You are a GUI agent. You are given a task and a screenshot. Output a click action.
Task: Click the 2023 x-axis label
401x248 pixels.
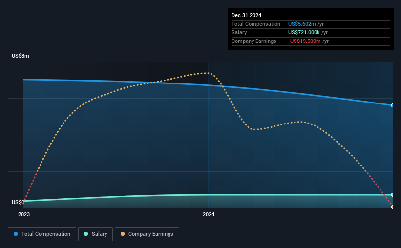coord(24,214)
